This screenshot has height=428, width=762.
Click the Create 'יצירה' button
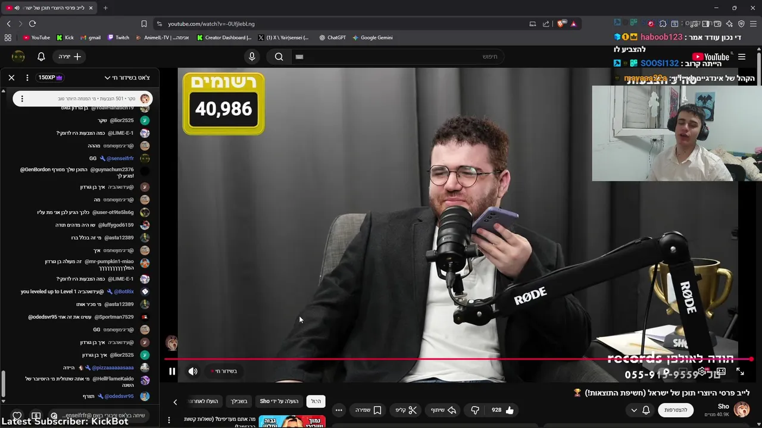click(x=70, y=56)
